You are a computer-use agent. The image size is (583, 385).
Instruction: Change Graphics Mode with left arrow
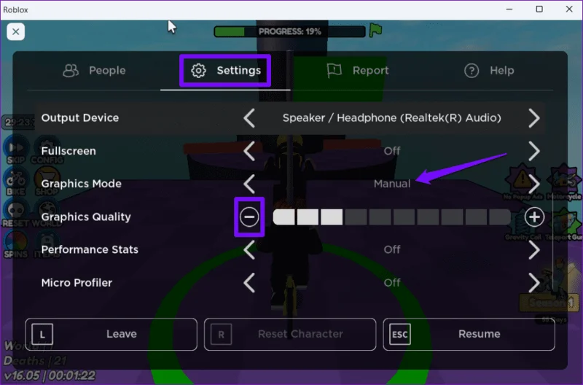[249, 184]
